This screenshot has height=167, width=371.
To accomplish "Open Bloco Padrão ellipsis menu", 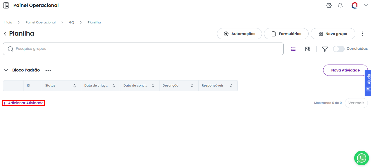I will [48, 70].
